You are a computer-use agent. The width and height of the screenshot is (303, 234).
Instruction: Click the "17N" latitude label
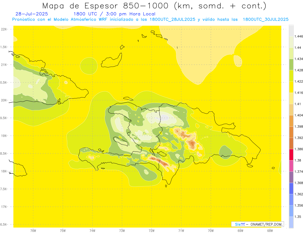coord(4,207)
